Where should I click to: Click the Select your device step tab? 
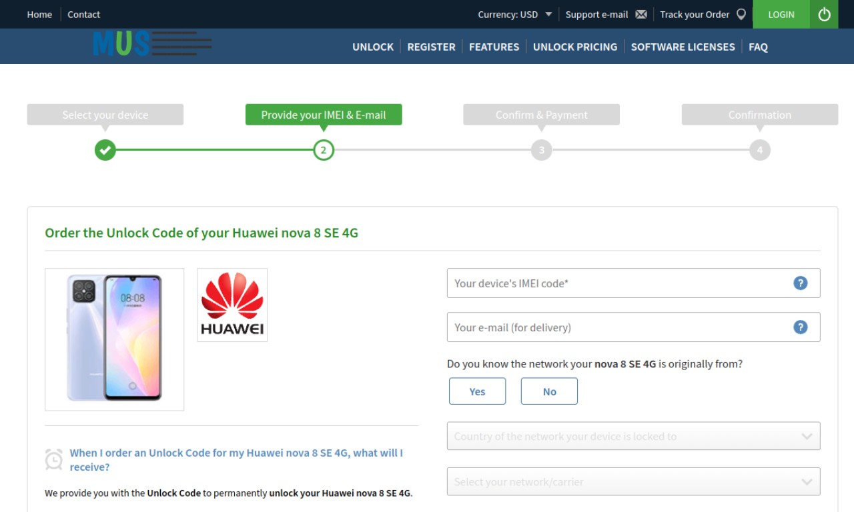click(105, 115)
